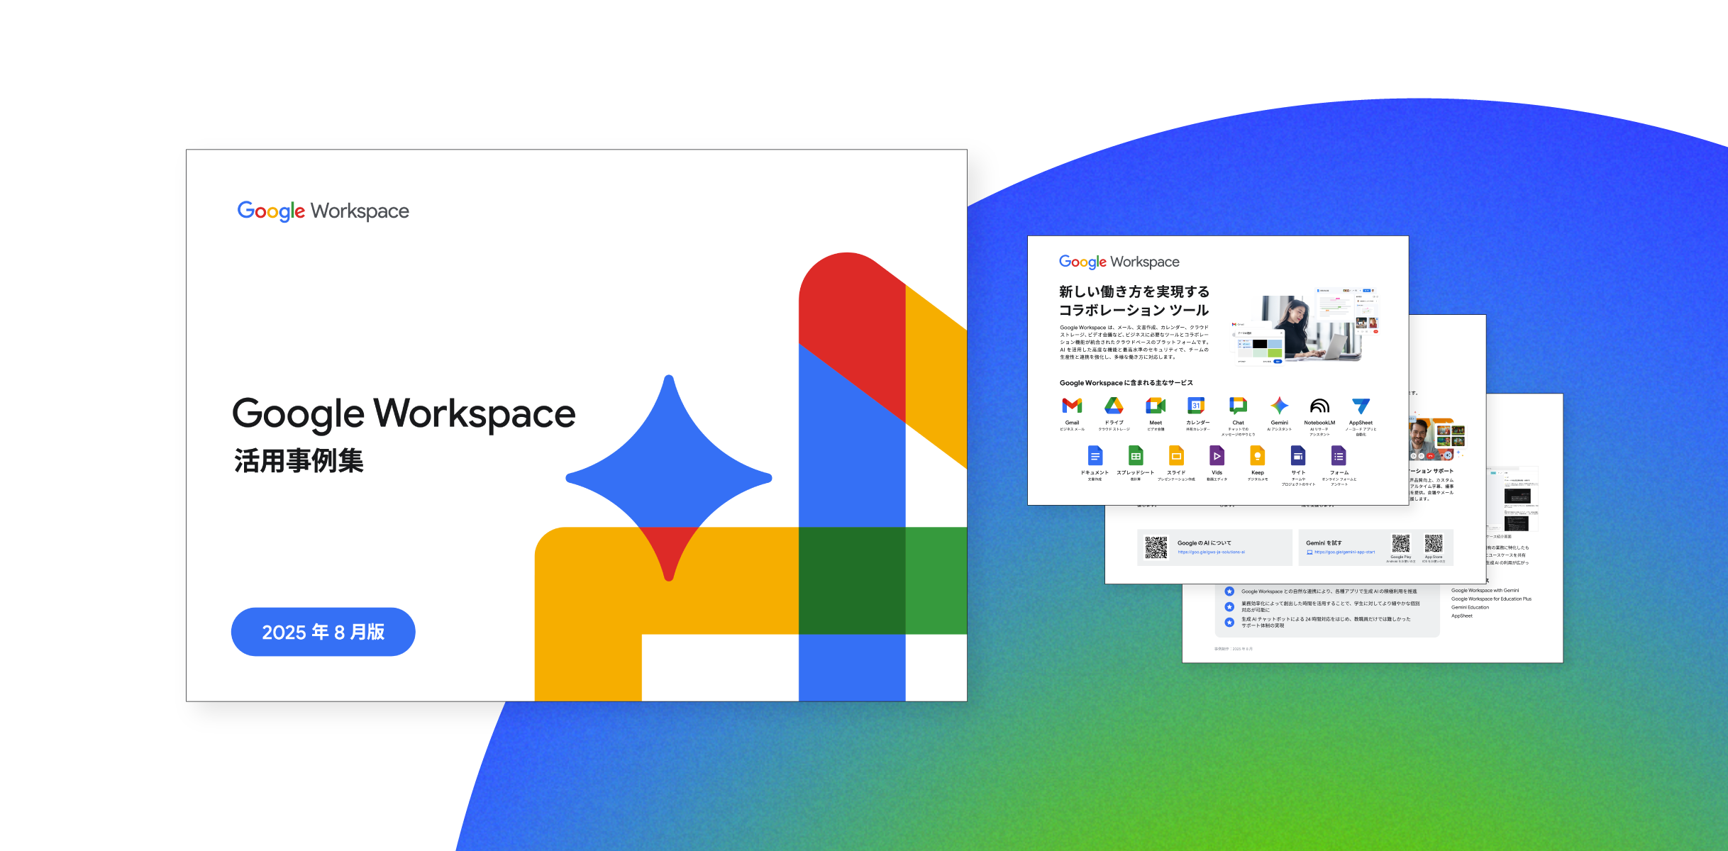The image size is (1728, 851).
Task: Click the 事例制作：2025 年 8 月 footer text
Action: click(1234, 649)
